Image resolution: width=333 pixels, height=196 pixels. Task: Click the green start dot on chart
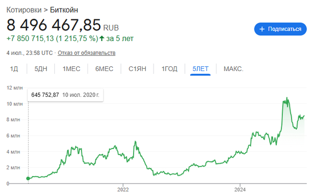28,178
